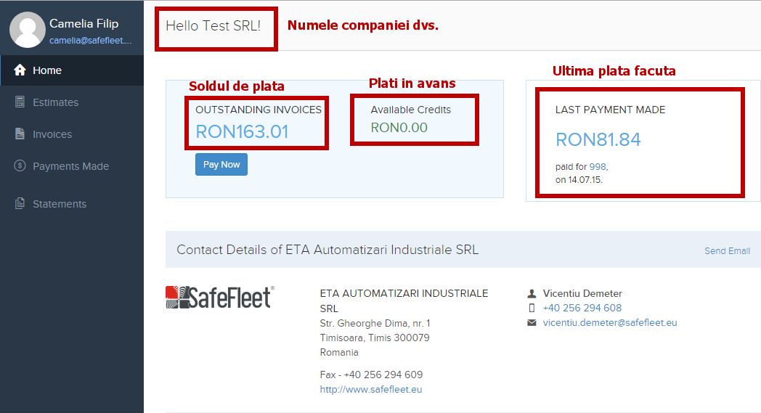Viewport: 761px width, 413px height.
Task: Go to the Invoices section
Action: coord(52,134)
